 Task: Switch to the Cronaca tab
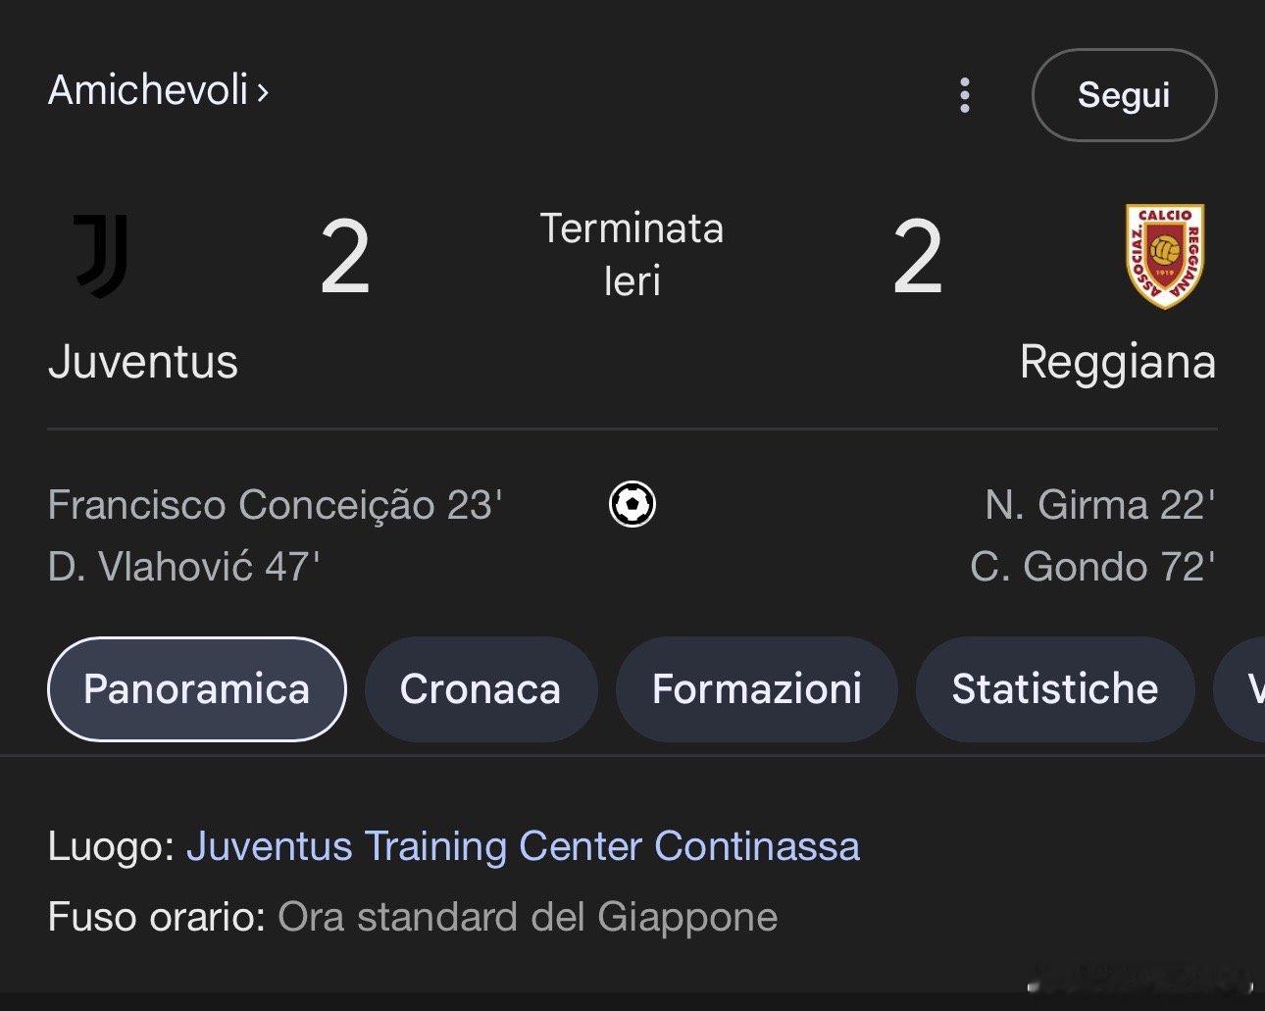[x=481, y=688]
